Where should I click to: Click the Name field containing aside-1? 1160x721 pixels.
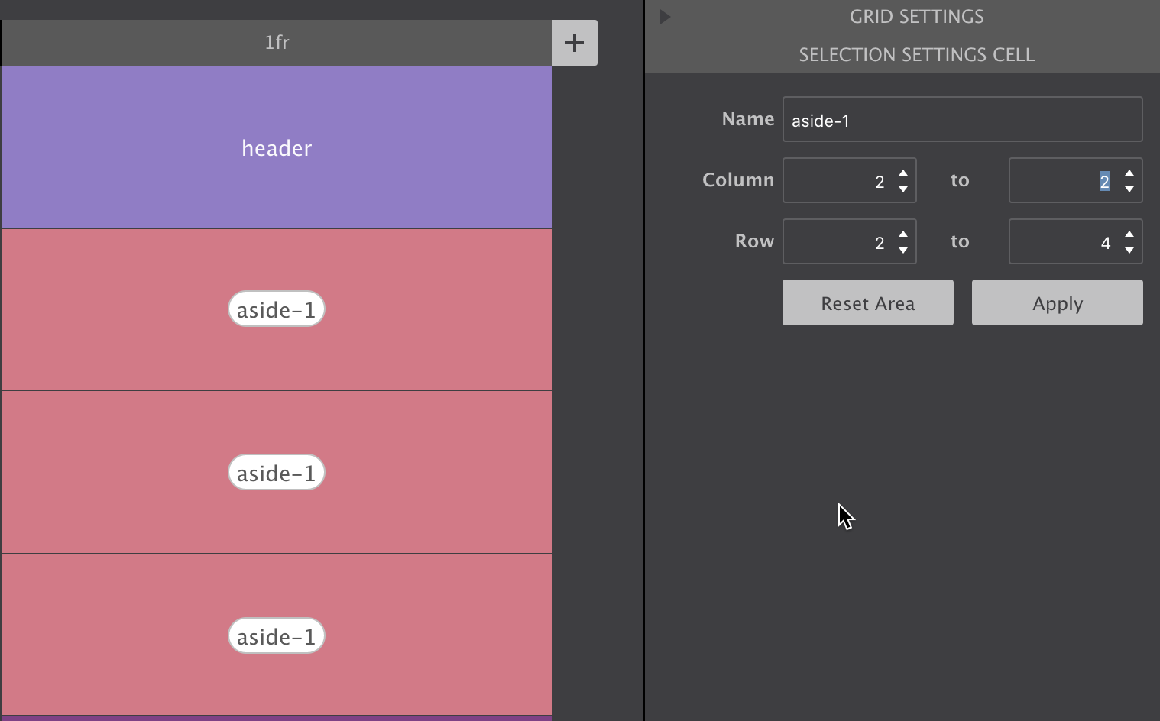[x=961, y=120]
